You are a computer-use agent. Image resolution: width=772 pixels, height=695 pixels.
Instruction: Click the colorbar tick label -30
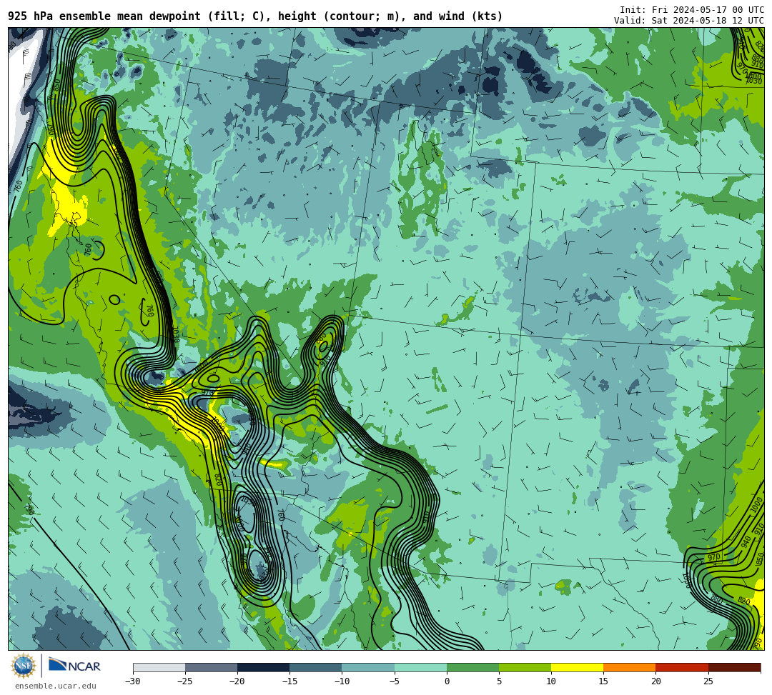point(133,681)
